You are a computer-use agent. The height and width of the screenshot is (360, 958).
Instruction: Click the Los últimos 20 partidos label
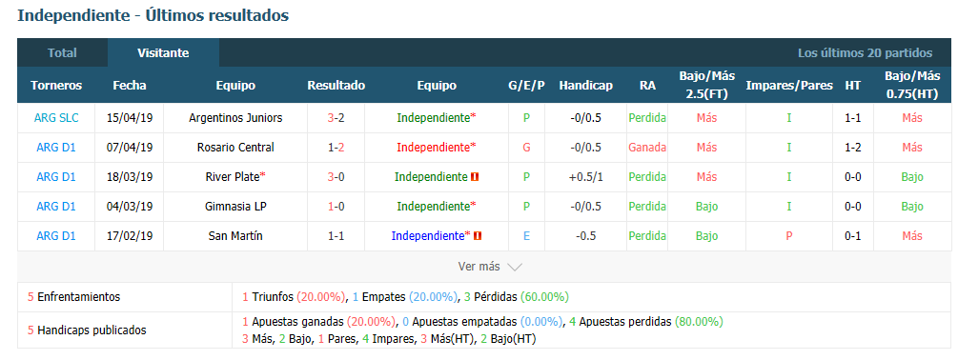[866, 53]
